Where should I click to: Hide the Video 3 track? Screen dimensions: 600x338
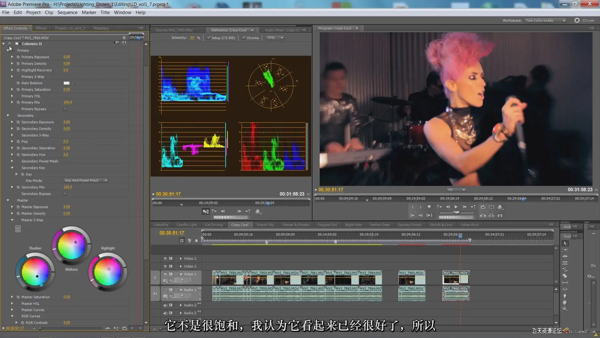[x=165, y=259]
